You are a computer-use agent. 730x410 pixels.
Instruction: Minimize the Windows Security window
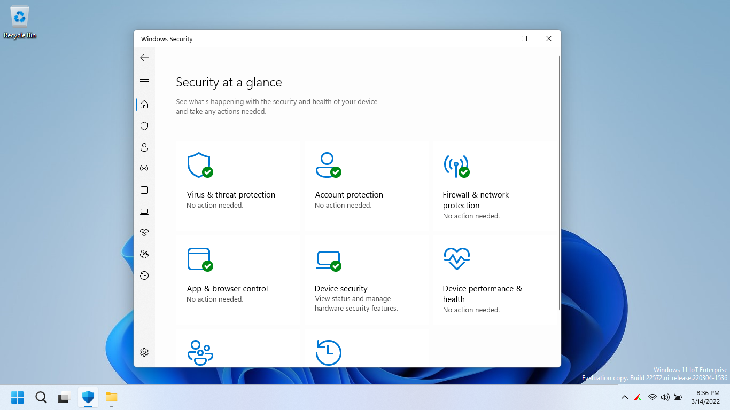point(500,38)
